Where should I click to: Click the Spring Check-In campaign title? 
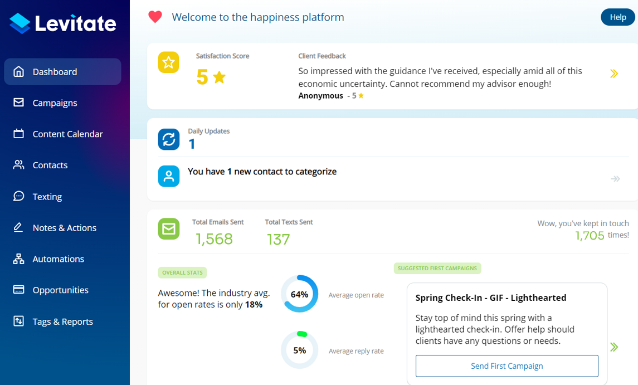(x=490, y=298)
